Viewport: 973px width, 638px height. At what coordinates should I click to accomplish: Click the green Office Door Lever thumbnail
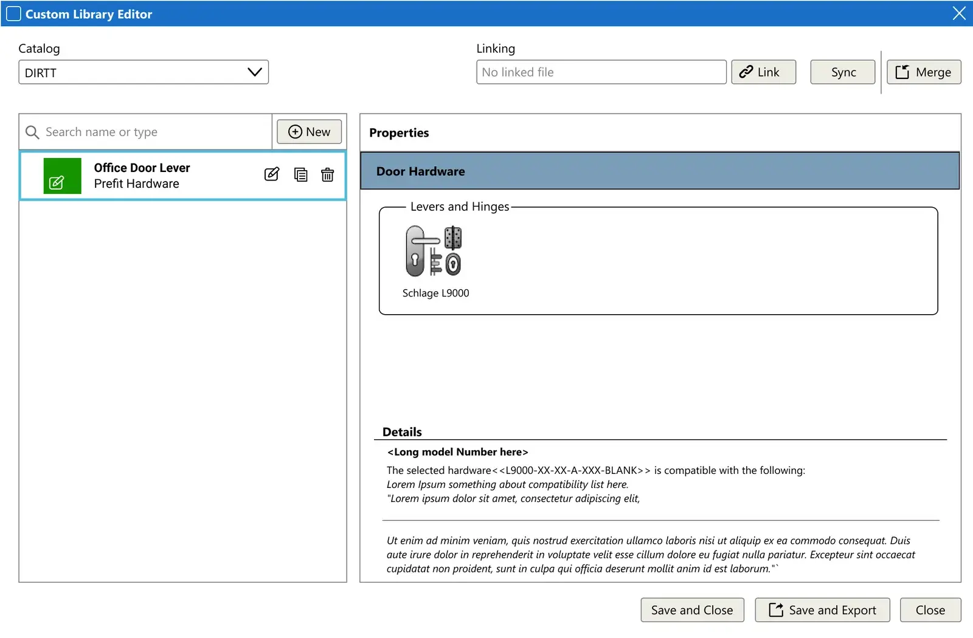coord(62,176)
